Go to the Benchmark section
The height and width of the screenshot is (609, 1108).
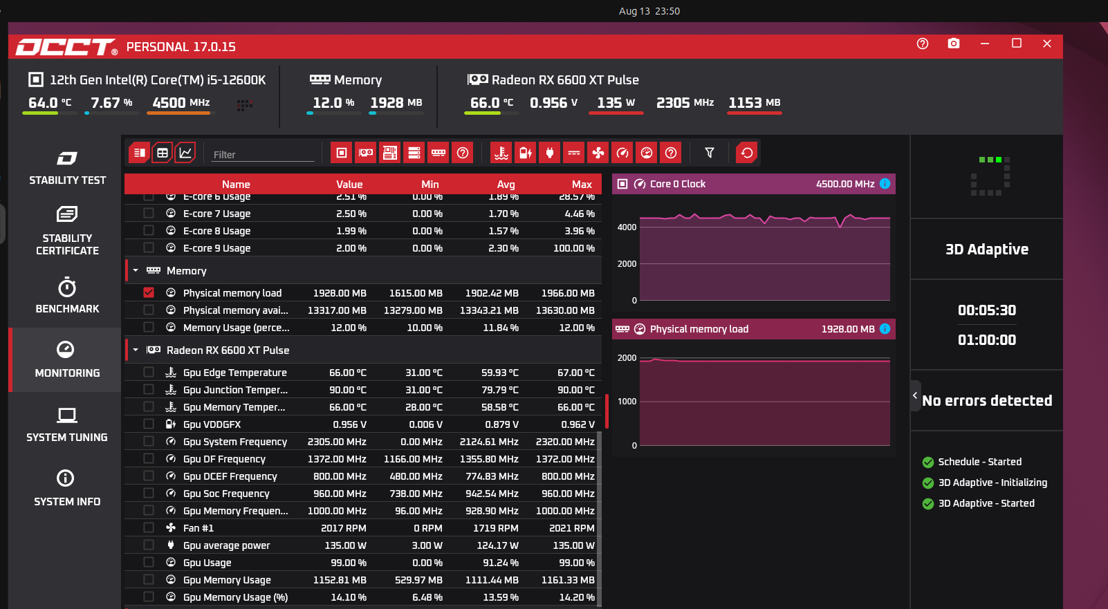67,295
